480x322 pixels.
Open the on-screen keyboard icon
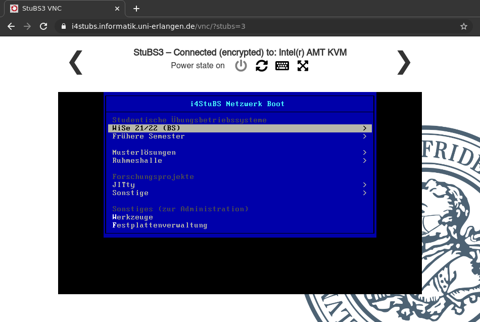(282, 66)
